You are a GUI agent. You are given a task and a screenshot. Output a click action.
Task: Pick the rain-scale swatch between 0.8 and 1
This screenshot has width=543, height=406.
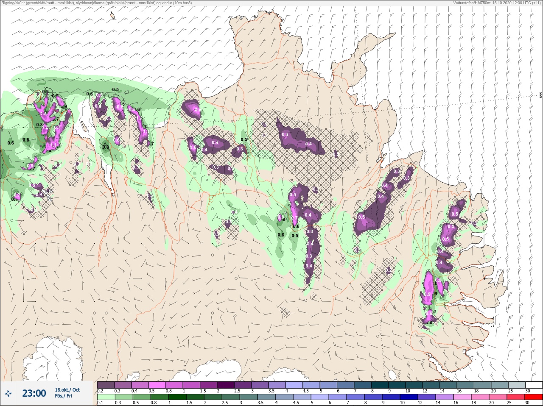tap(160, 397)
